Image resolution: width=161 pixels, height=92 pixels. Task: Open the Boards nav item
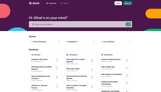65,3
